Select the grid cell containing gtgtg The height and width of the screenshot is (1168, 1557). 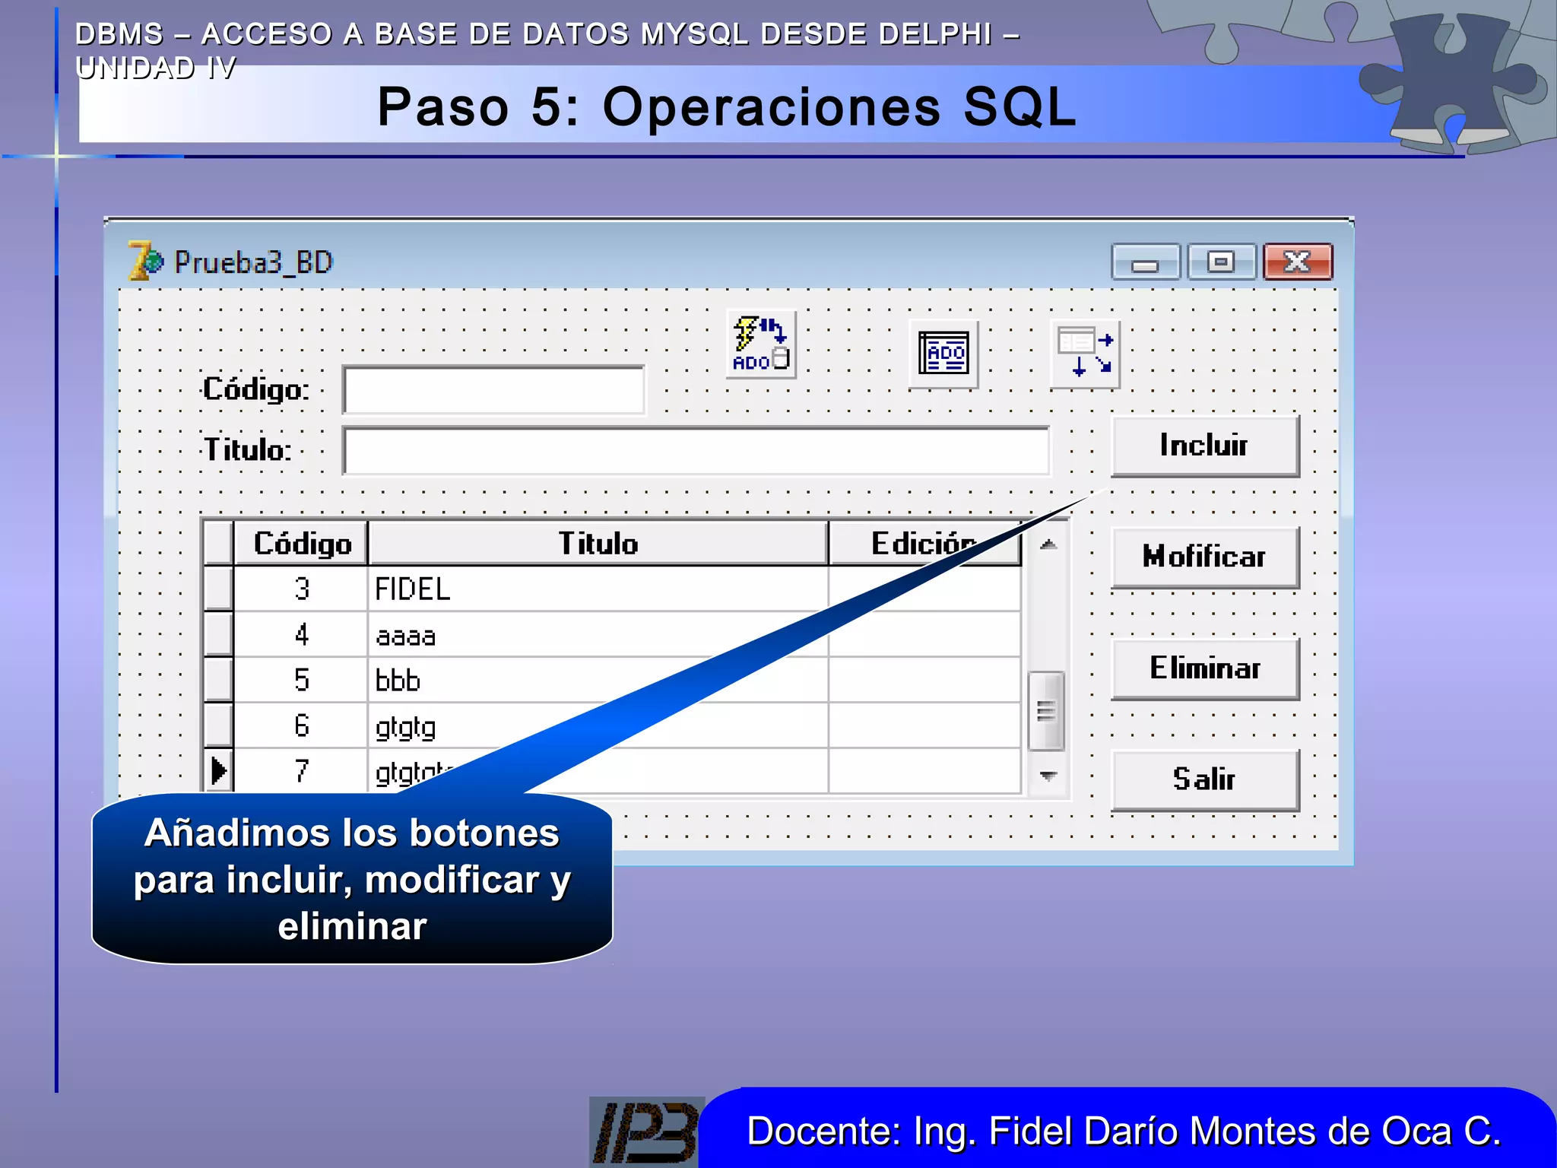point(598,726)
